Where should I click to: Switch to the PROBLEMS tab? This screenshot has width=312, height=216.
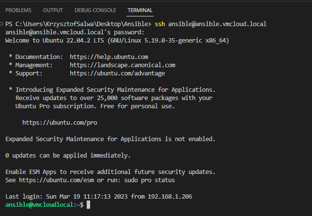[18, 10]
